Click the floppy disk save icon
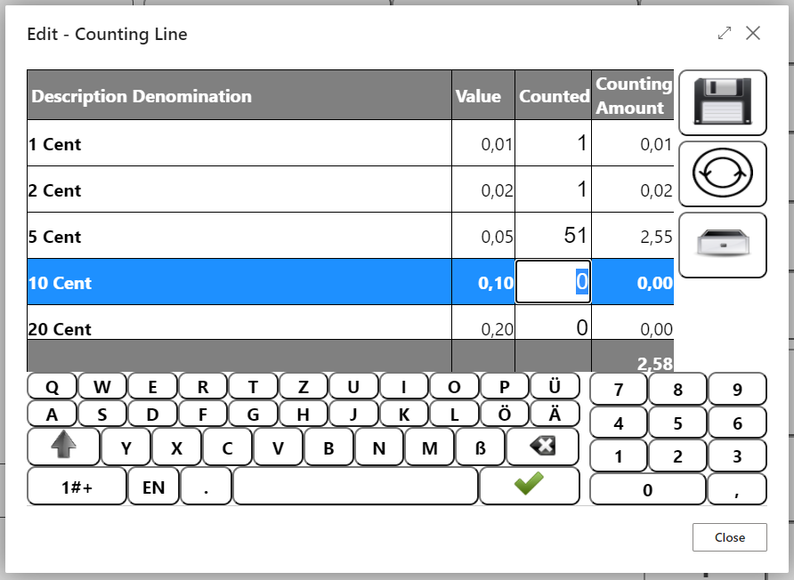 pos(722,102)
